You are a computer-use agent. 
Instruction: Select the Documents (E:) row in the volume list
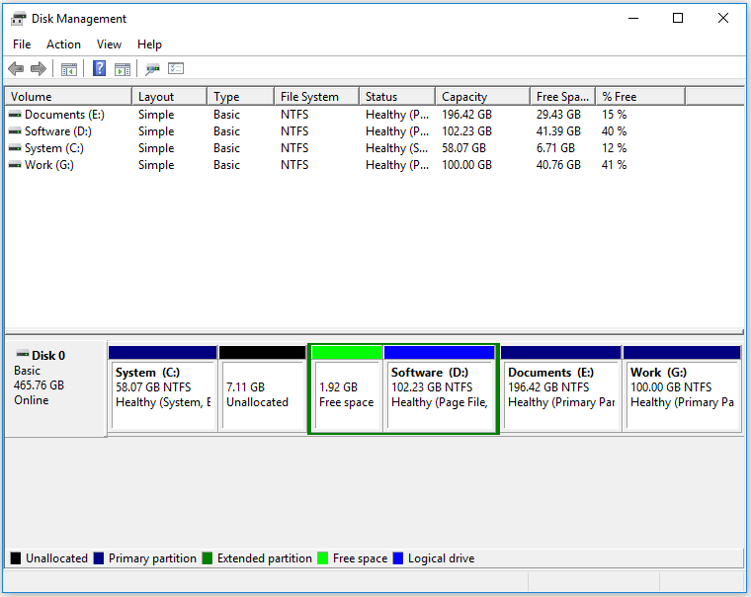[x=63, y=115]
